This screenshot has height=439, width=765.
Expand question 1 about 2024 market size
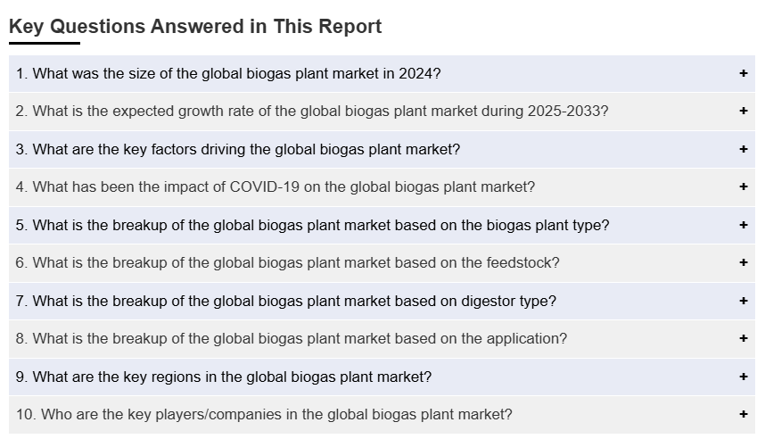point(228,73)
